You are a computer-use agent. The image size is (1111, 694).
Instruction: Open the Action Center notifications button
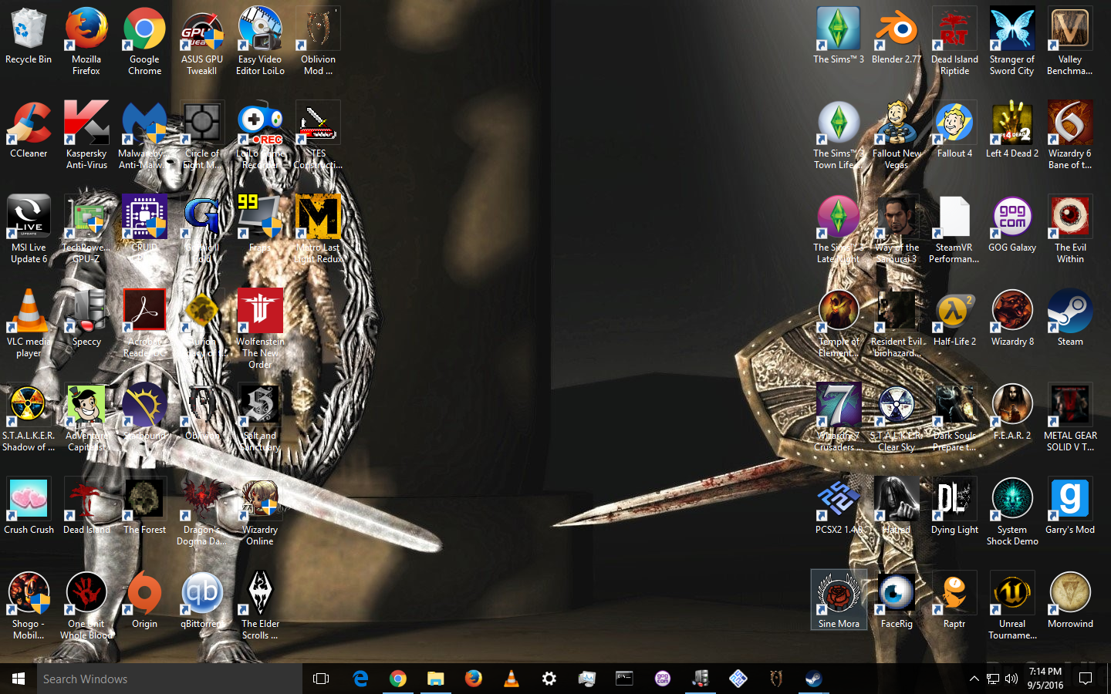[x=1085, y=679]
